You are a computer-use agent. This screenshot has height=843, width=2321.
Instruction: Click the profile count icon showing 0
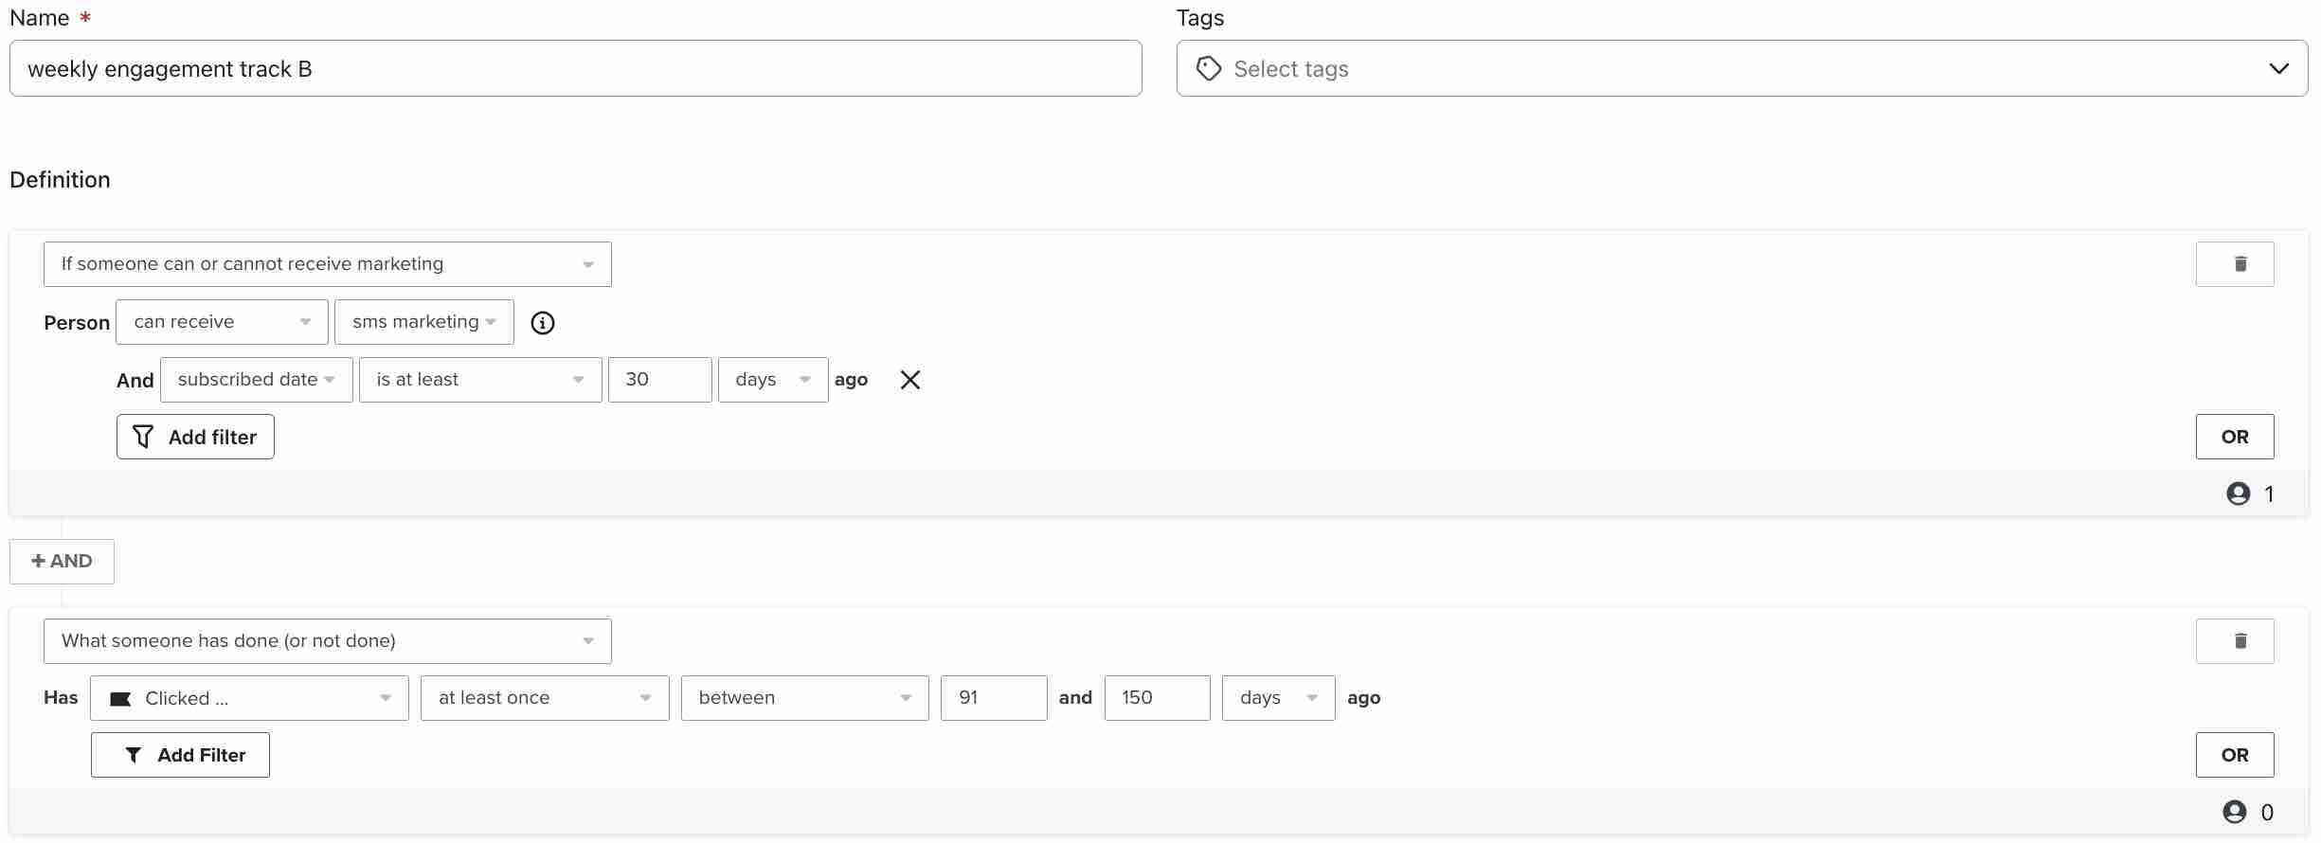pyautogui.click(x=2234, y=812)
